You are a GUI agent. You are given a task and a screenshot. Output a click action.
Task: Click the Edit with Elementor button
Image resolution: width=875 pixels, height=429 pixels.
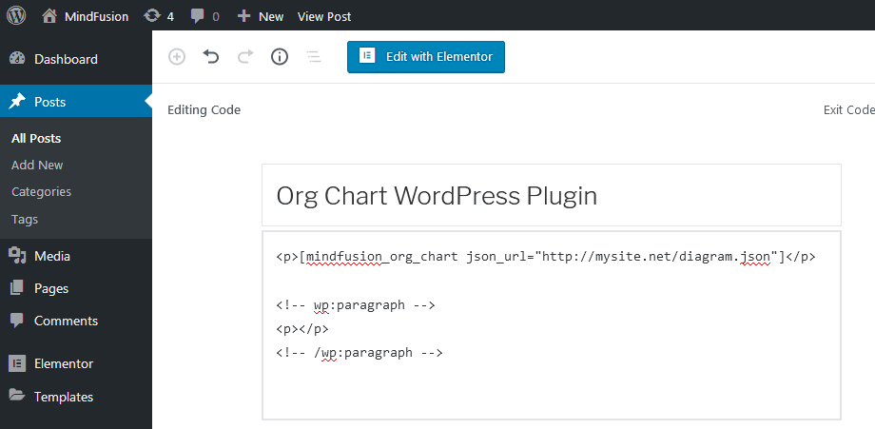click(425, 56)
